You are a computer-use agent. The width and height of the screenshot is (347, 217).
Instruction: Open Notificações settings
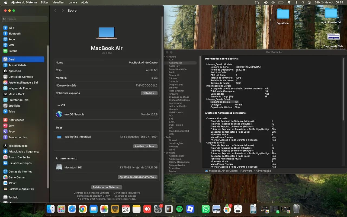[23, 120]
